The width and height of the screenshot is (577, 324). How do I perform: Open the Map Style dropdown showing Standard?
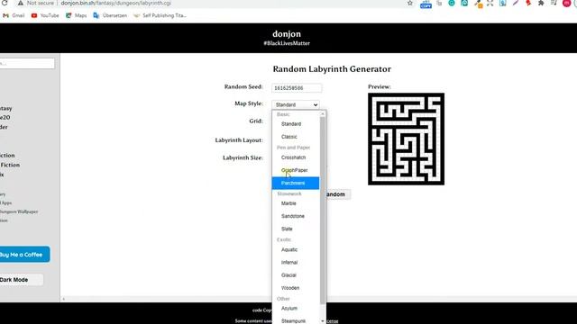pyautogui.click(x=296, y=104)
